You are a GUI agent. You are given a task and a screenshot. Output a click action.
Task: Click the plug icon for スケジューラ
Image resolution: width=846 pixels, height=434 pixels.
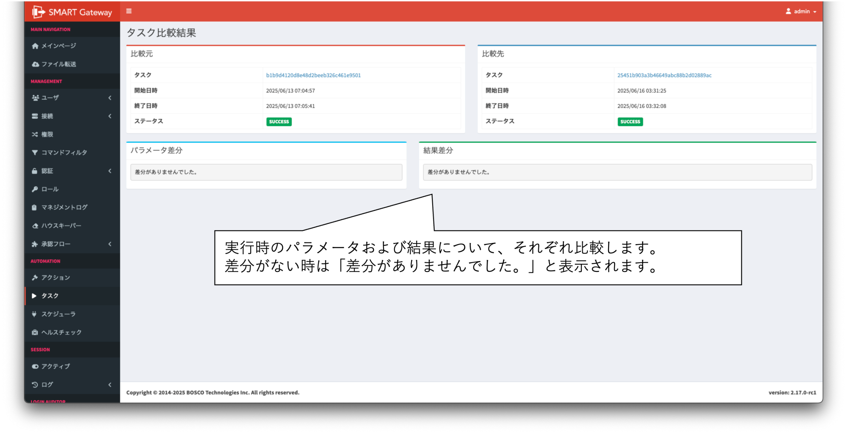point(34,314)
